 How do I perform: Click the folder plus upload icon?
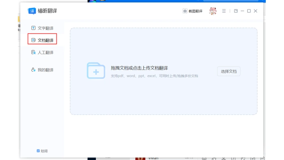[96, 71]
